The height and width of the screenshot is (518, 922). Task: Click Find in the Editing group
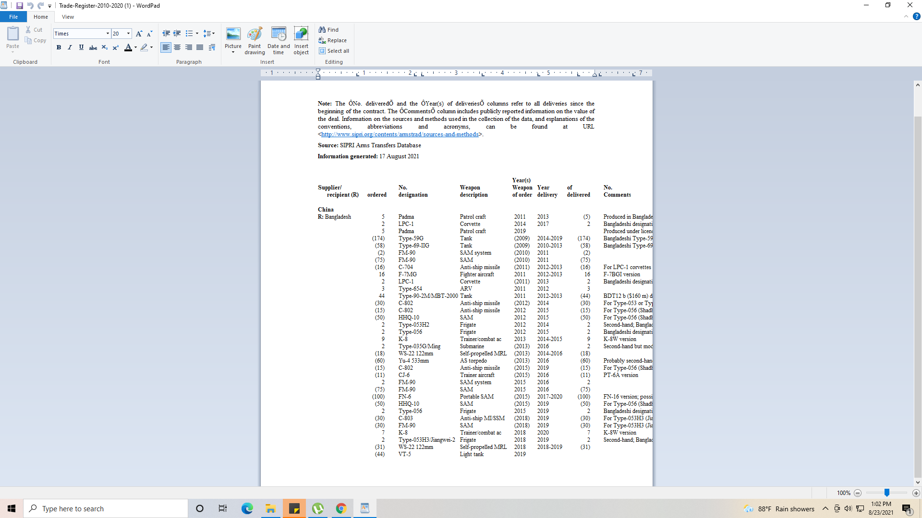(x=329, y=30)
